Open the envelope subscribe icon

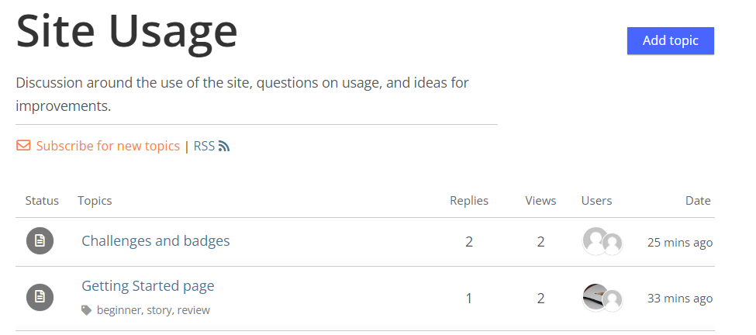[x=23, y=146]
